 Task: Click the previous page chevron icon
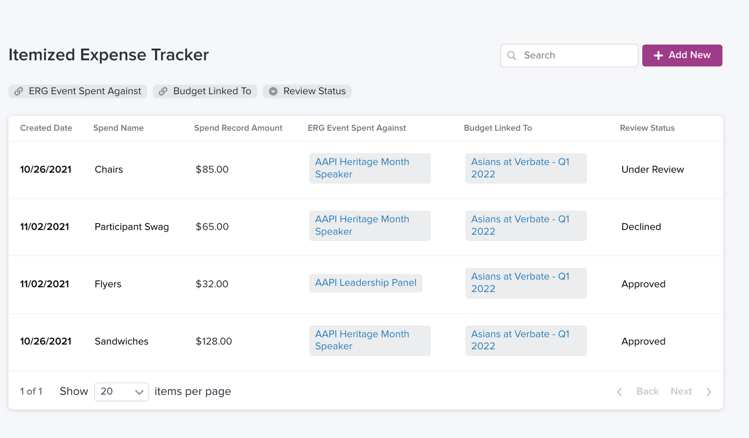point(619,392)
